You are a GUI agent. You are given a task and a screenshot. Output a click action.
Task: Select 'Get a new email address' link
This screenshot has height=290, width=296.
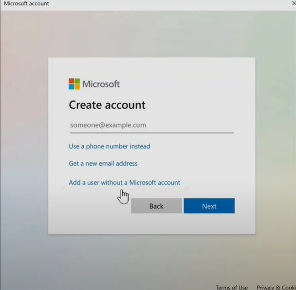(x=103, y=163)
